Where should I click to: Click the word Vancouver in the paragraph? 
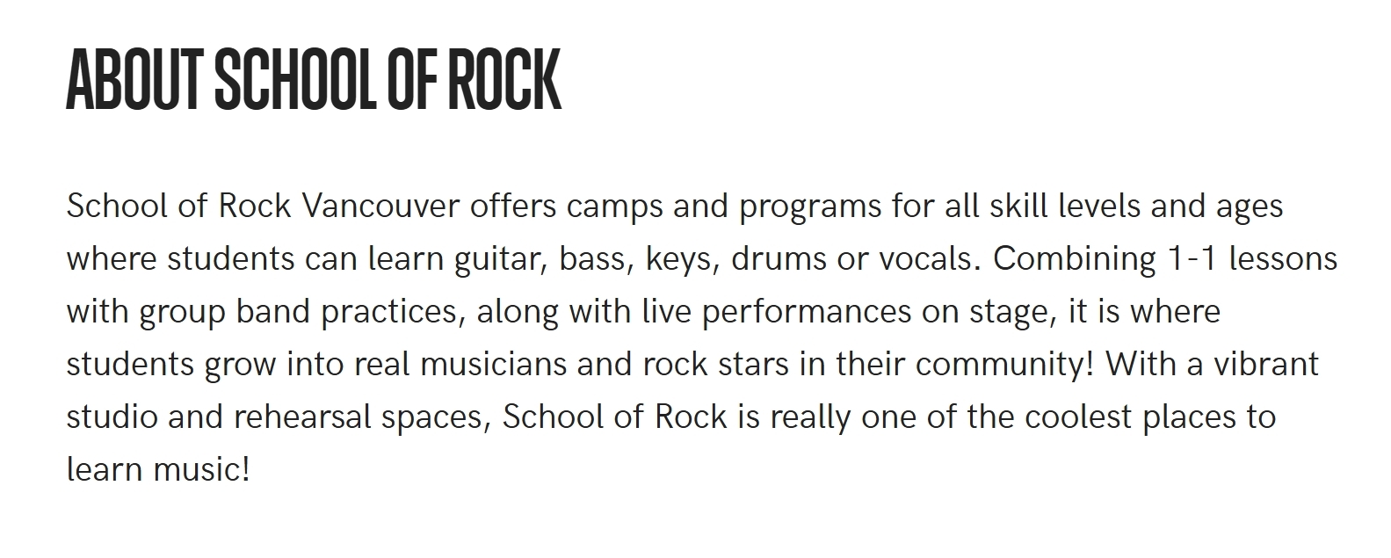(x=380, y=207)
